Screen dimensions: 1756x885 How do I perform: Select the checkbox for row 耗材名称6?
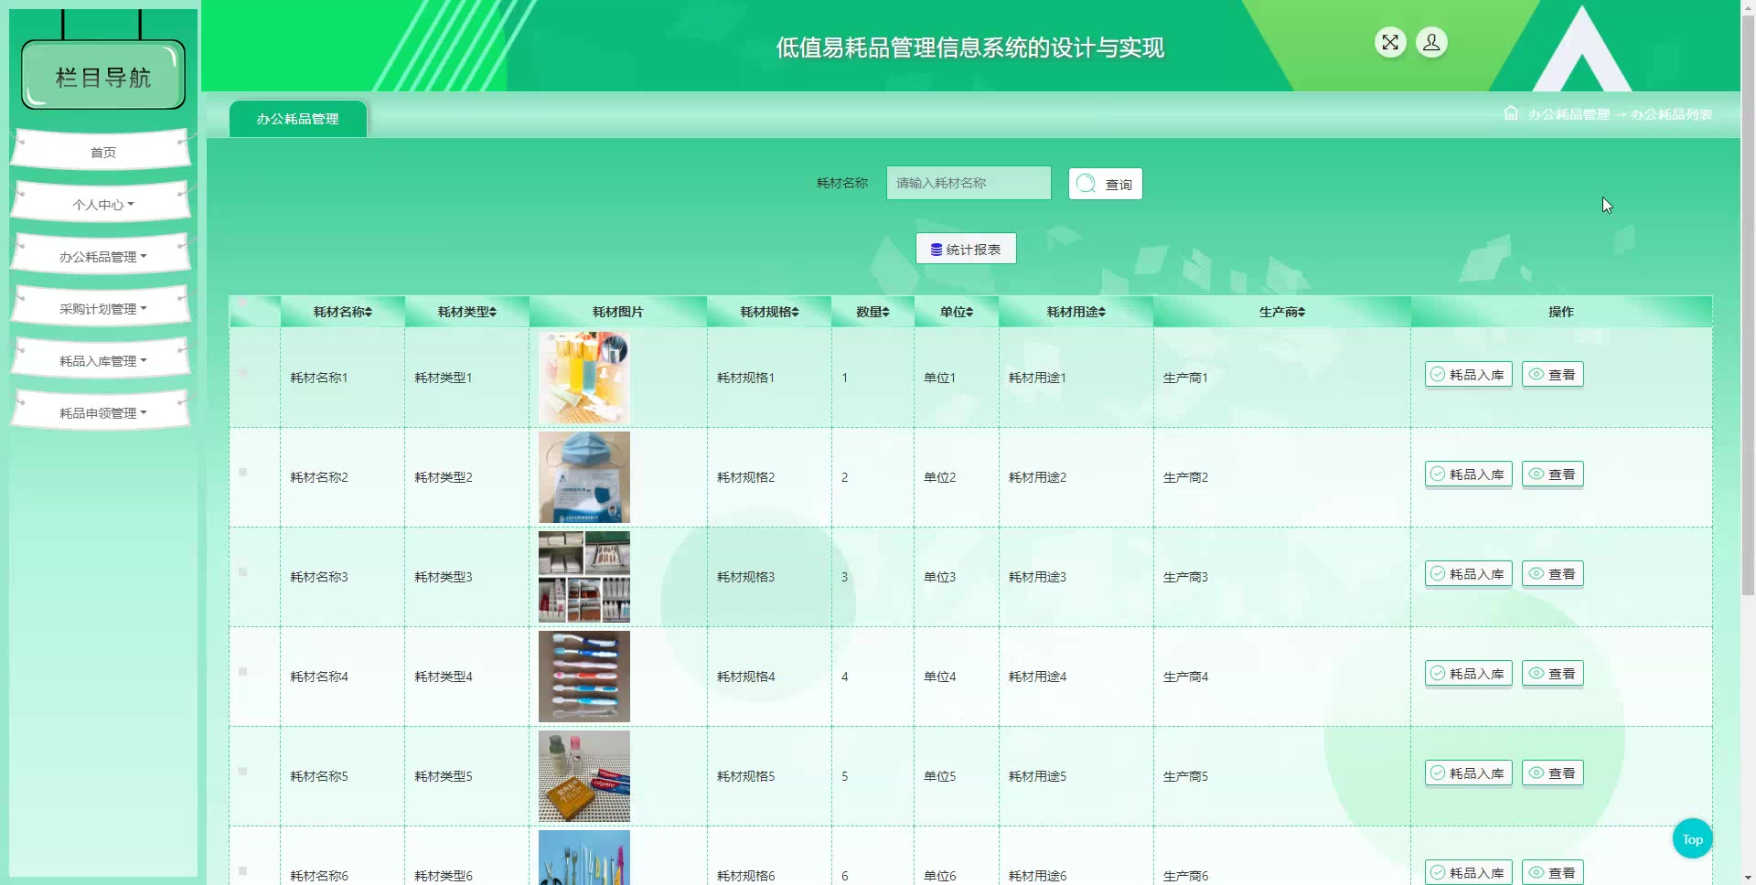coord(242,870)
